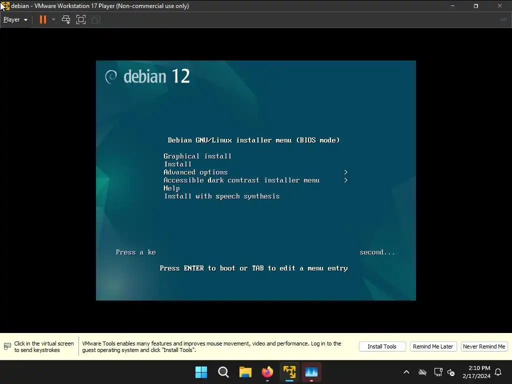The image size is (512, 384).
Task: Click keyboard icon in VMware hint bar
Action: (7, 346)
